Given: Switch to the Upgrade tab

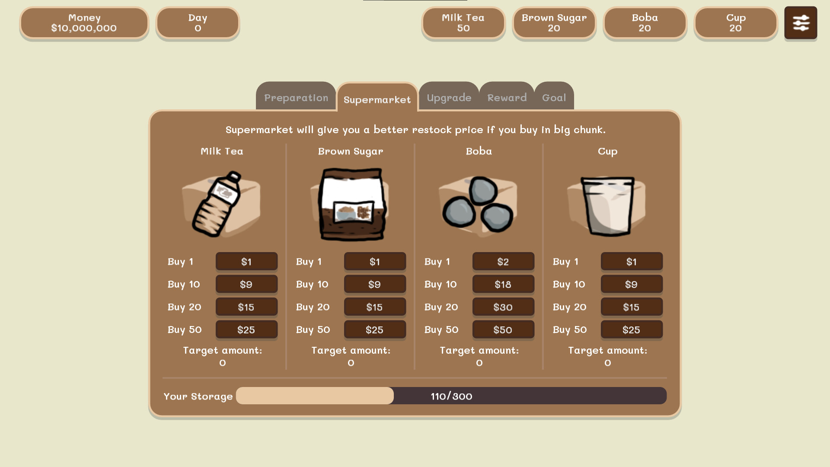Looking at the screenshot, I should (449, 97).
